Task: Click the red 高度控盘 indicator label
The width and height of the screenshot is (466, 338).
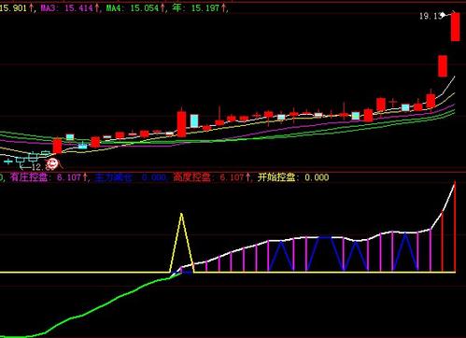Action: coord(191,177)
